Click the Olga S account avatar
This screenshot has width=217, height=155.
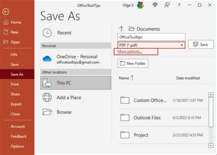pos(140,5)
